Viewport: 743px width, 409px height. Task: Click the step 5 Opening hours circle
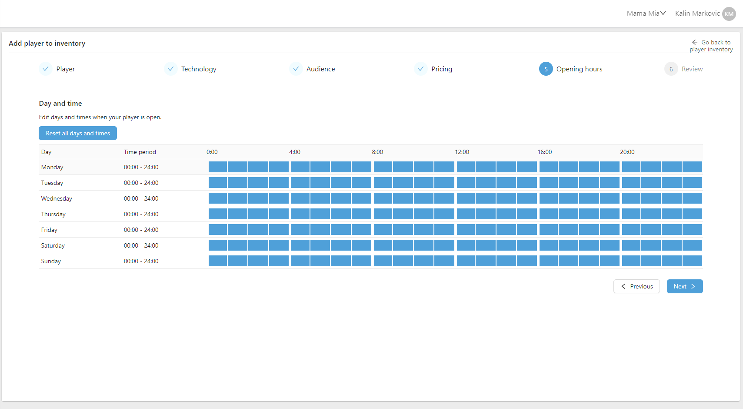pyautogui.click(x=546, y=69)
